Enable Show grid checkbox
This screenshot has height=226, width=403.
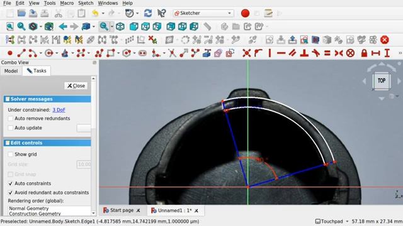(x=11, y=154)
